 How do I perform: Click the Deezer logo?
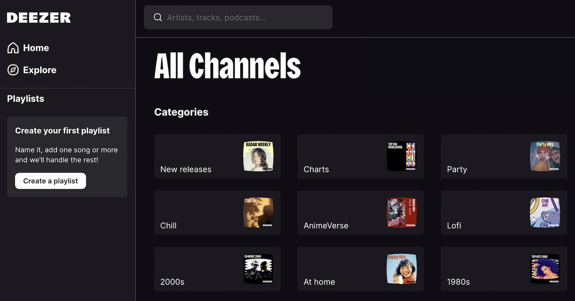[x=39, y=18]
